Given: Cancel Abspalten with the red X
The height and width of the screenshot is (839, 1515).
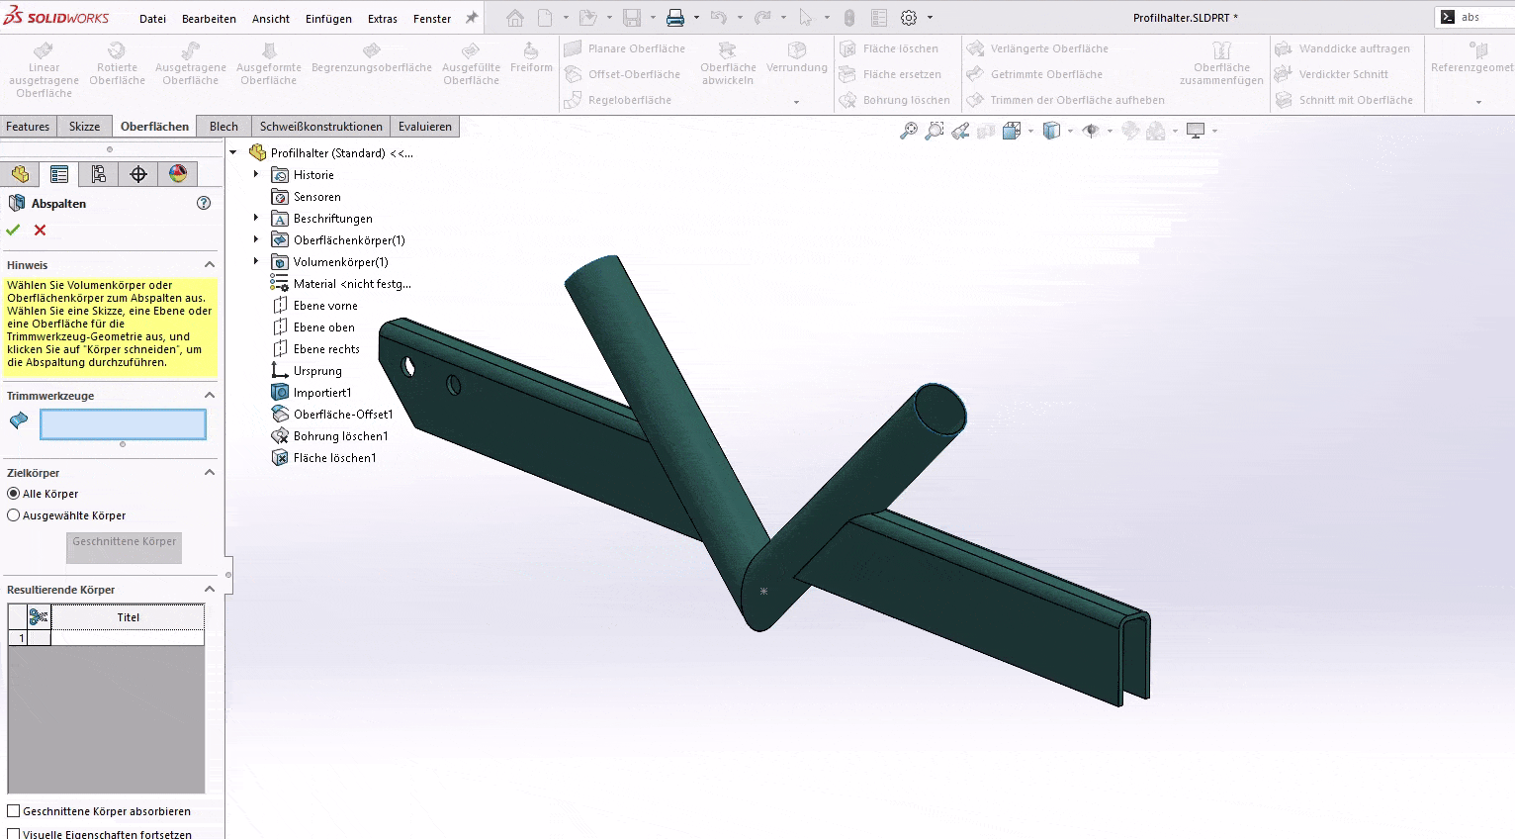Looking at the screenshot, I should click(x=41, y=230).
